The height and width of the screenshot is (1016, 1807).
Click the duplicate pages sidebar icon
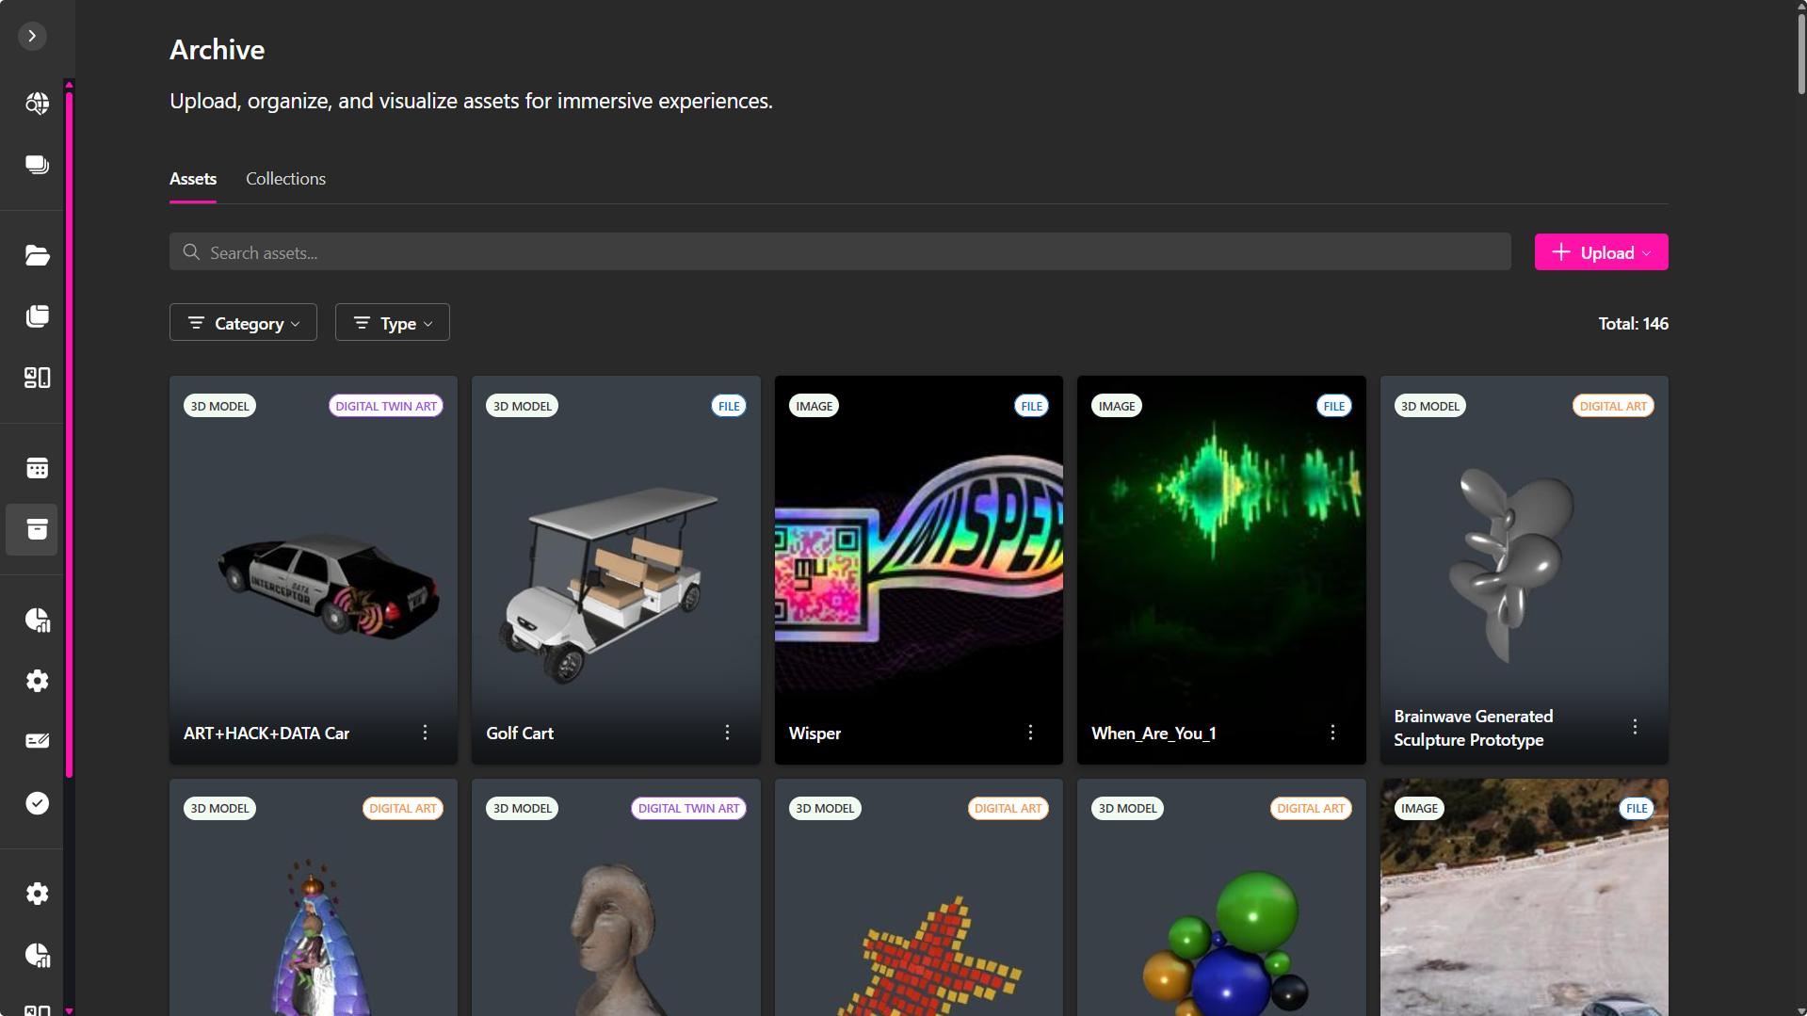[x=37, y=316]
